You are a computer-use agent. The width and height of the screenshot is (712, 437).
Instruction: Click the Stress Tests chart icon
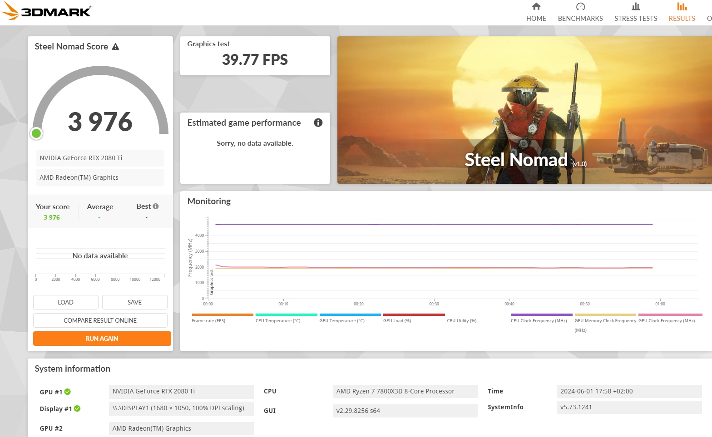pyautogui.click(x=636, y=6)
